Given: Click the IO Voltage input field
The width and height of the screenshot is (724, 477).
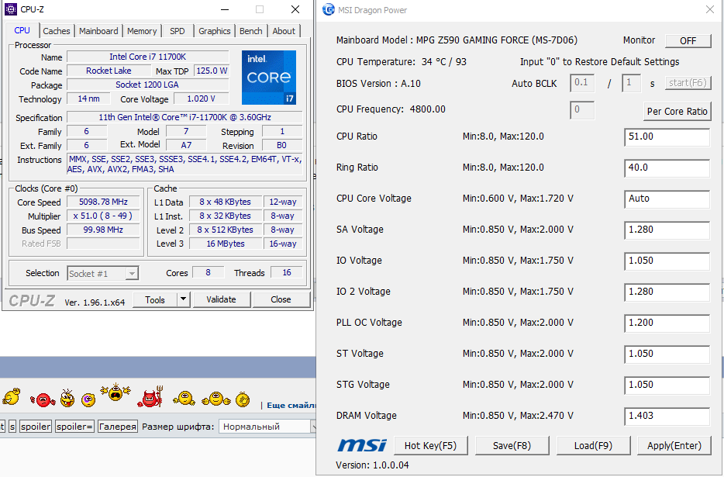Looking at the screenshot, I should (667, 261).
